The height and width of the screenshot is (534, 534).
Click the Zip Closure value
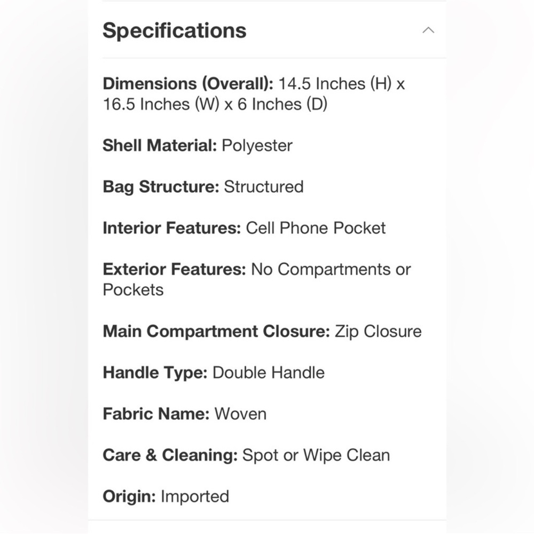tap(378, 332)
